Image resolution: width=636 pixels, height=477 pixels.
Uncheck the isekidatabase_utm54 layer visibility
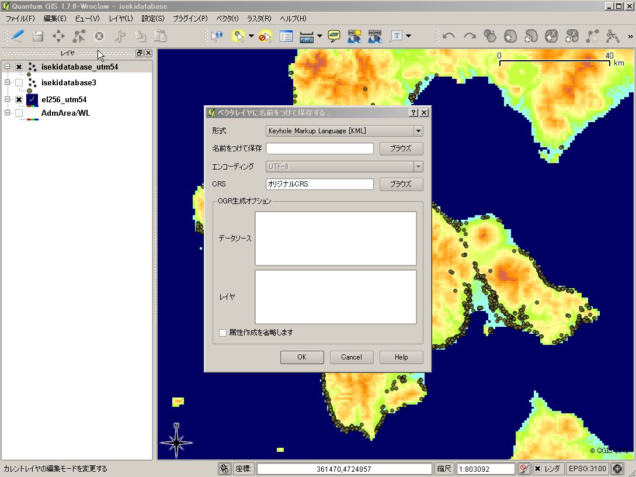tap(19, 67)
